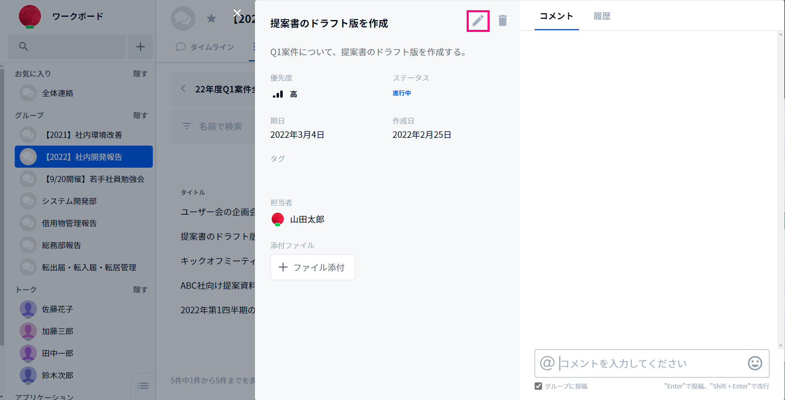
Task: Open the emoji picker in the comment box
Action: pos(755,363)
